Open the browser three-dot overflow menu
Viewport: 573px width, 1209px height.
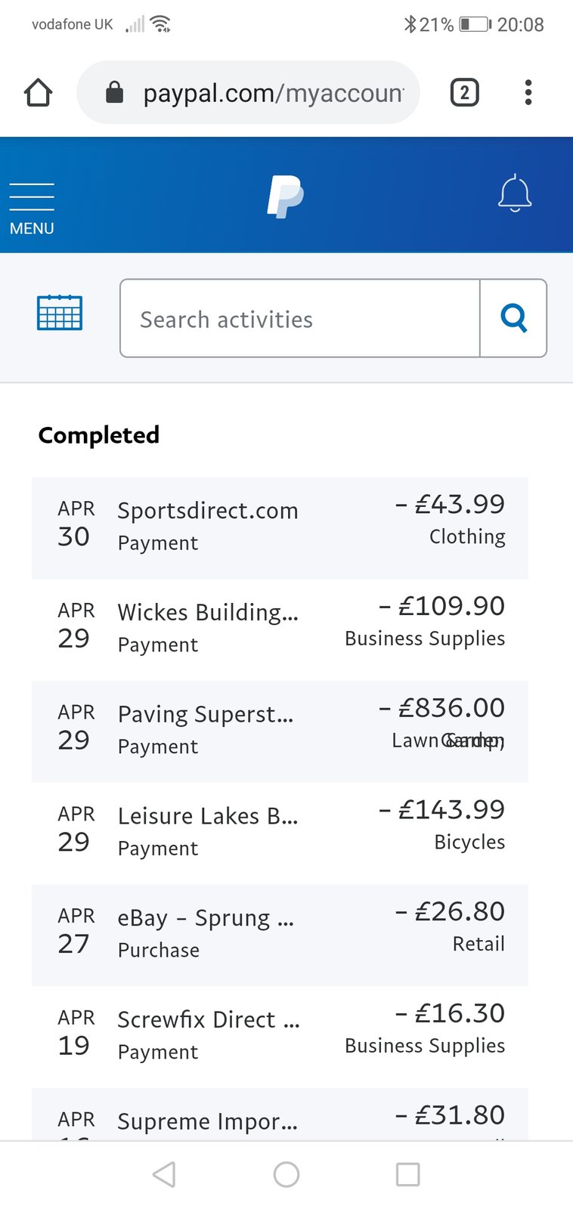528,92
